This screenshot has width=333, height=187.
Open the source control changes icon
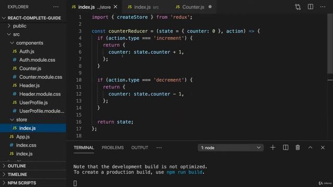pyautogui.click(x=298, y=7)
